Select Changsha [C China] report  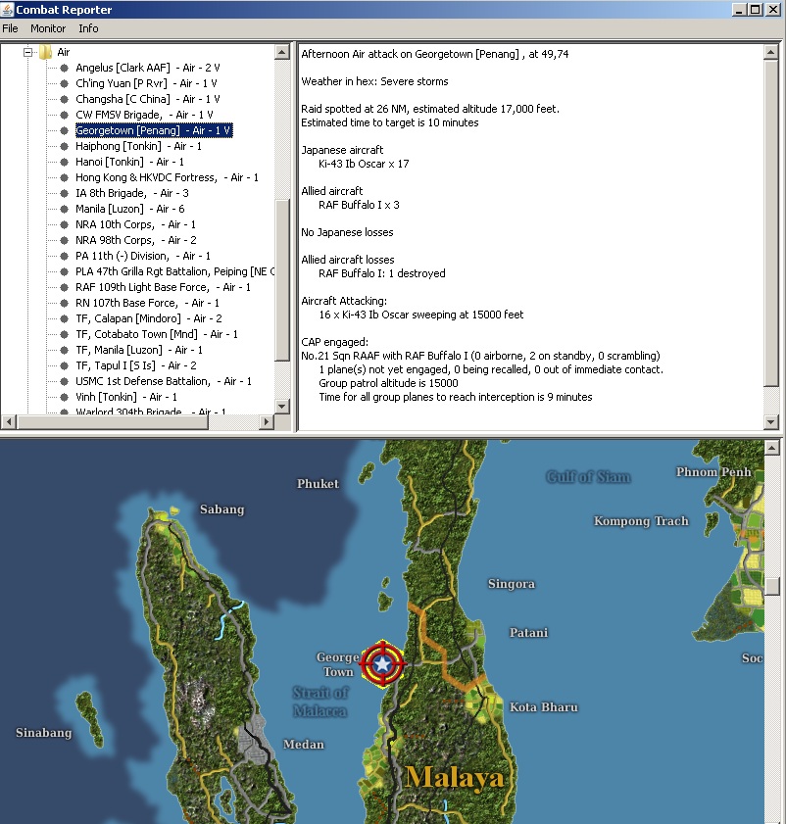pos(148,99)
